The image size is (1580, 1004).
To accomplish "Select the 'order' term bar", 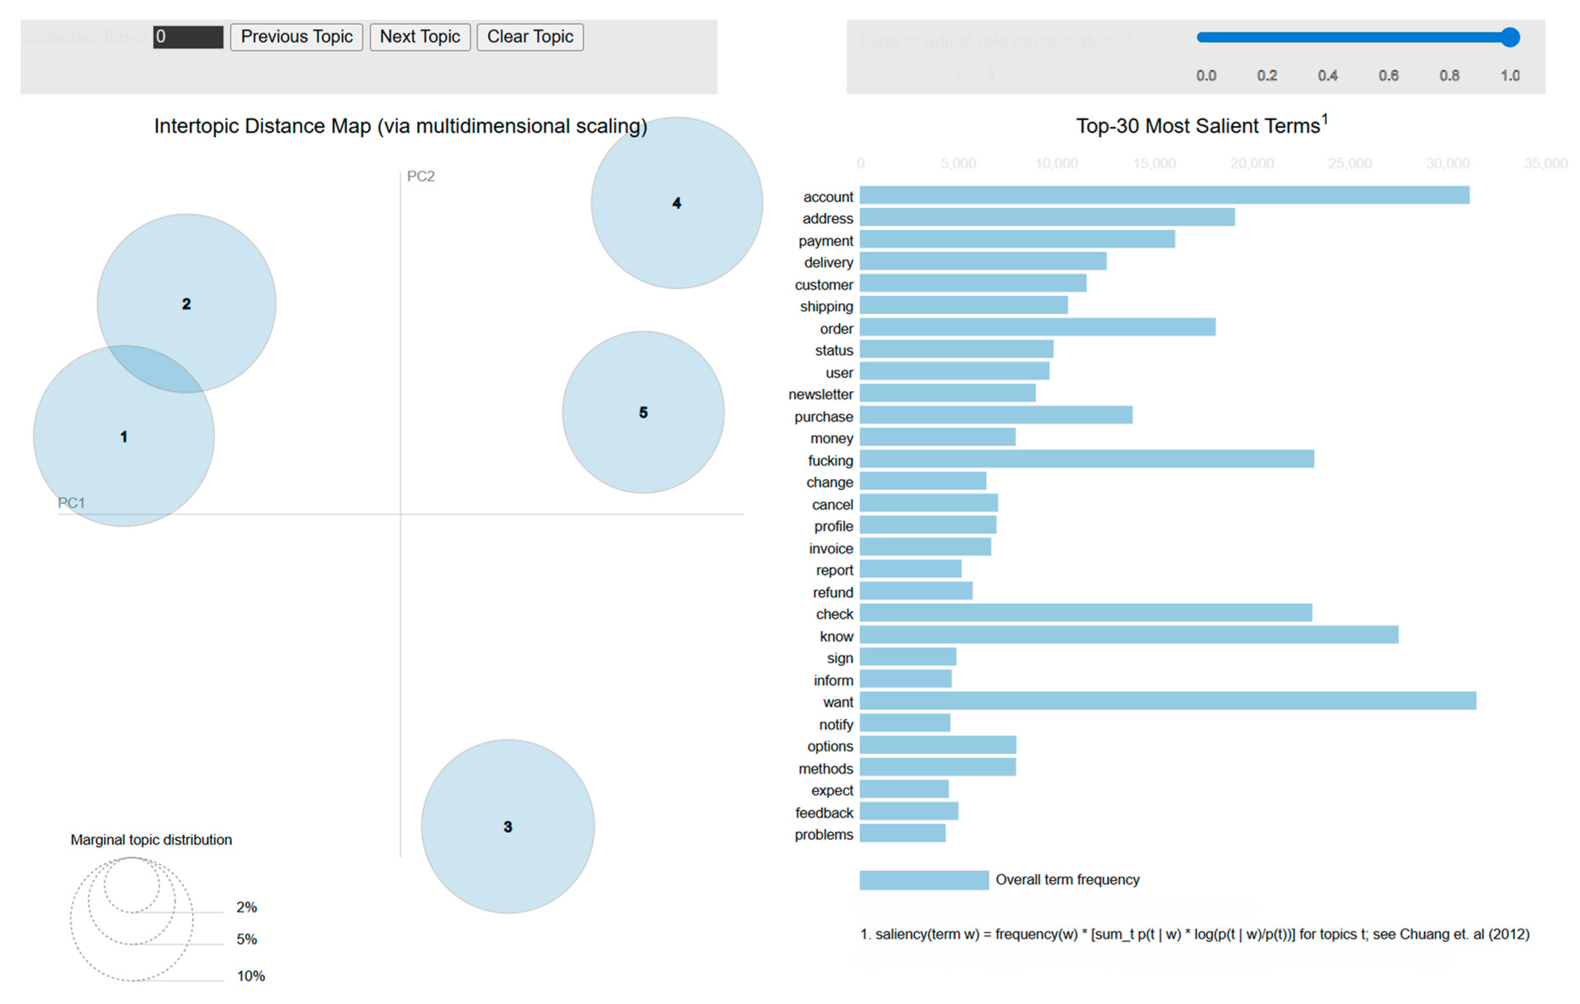I will tap(1038, 328).
